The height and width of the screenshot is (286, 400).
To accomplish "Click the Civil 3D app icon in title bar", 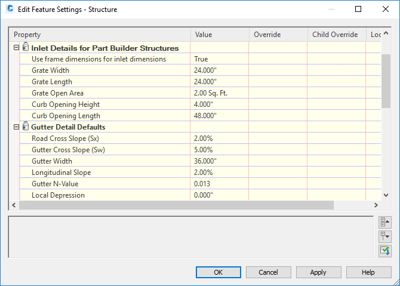I will pyautogui.click(x=9, y=10).
